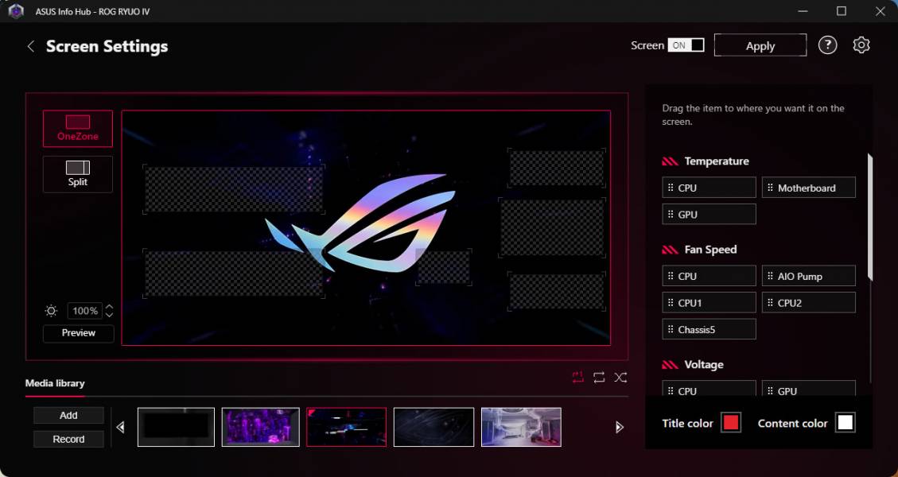Screen dimensions: 898x477
Task: Decrease brightness with the down stepper arrow
Action: tap(109, 315)
